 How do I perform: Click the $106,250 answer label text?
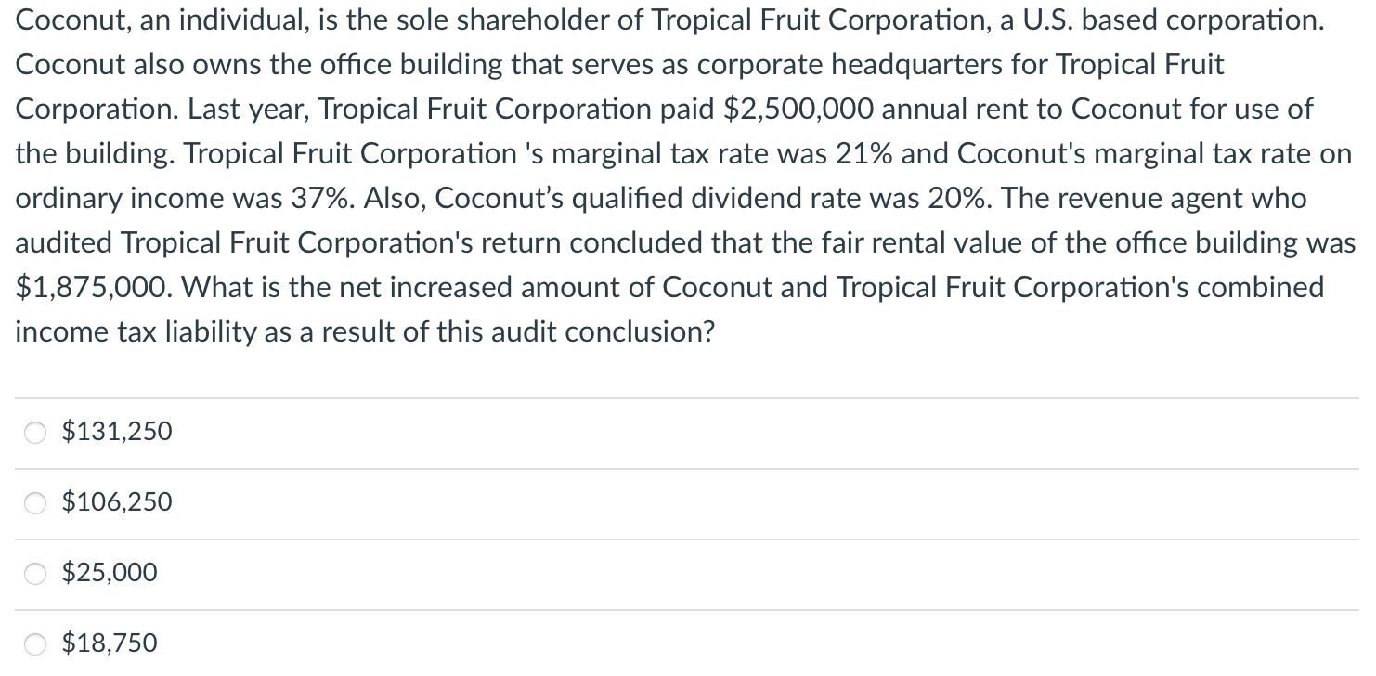(116, 501)
